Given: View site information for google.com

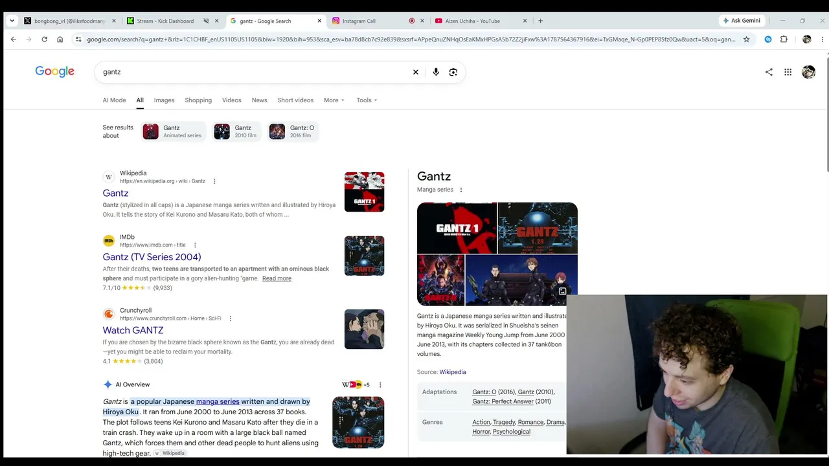Looking at the screenshot, I should click(78, 39).
